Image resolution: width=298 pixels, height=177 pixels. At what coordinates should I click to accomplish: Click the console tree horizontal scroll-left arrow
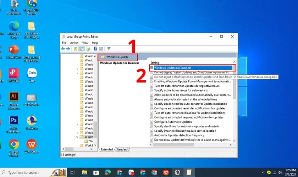tap(63, 149)
